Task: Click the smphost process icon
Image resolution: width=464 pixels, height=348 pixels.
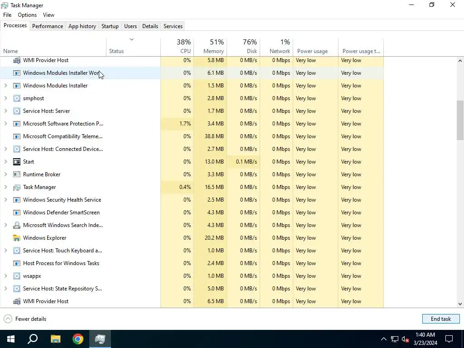Action: 17,98
